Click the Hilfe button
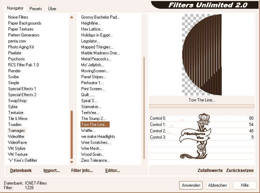Image resolution: width=260 pixels, height=193 pixels. click(245, 185)
